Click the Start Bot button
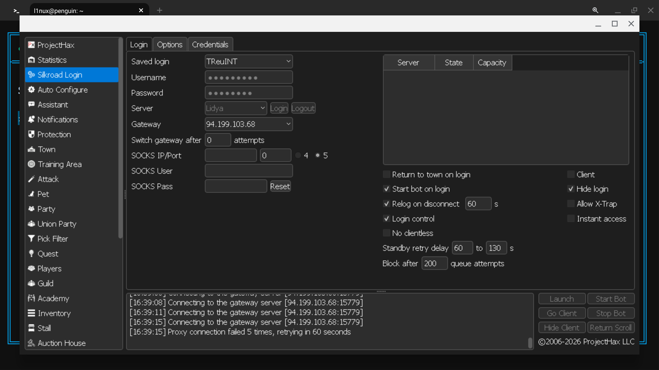The image size is (659, 370). coord(611,299)
